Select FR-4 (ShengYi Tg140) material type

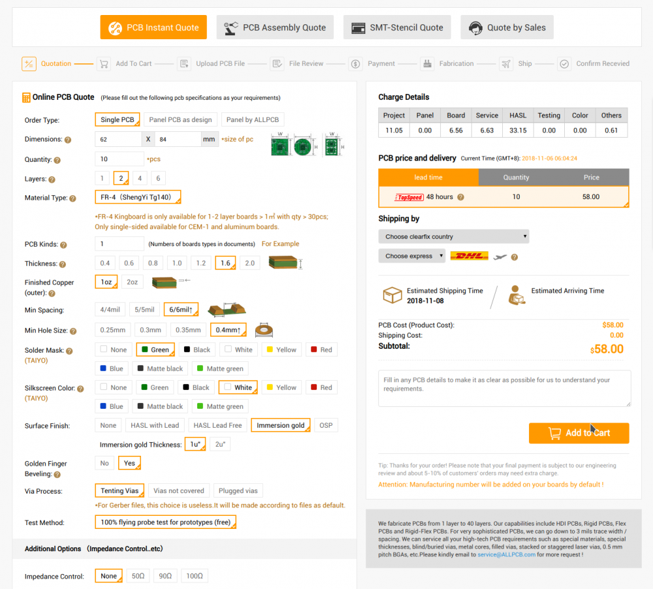138,197
